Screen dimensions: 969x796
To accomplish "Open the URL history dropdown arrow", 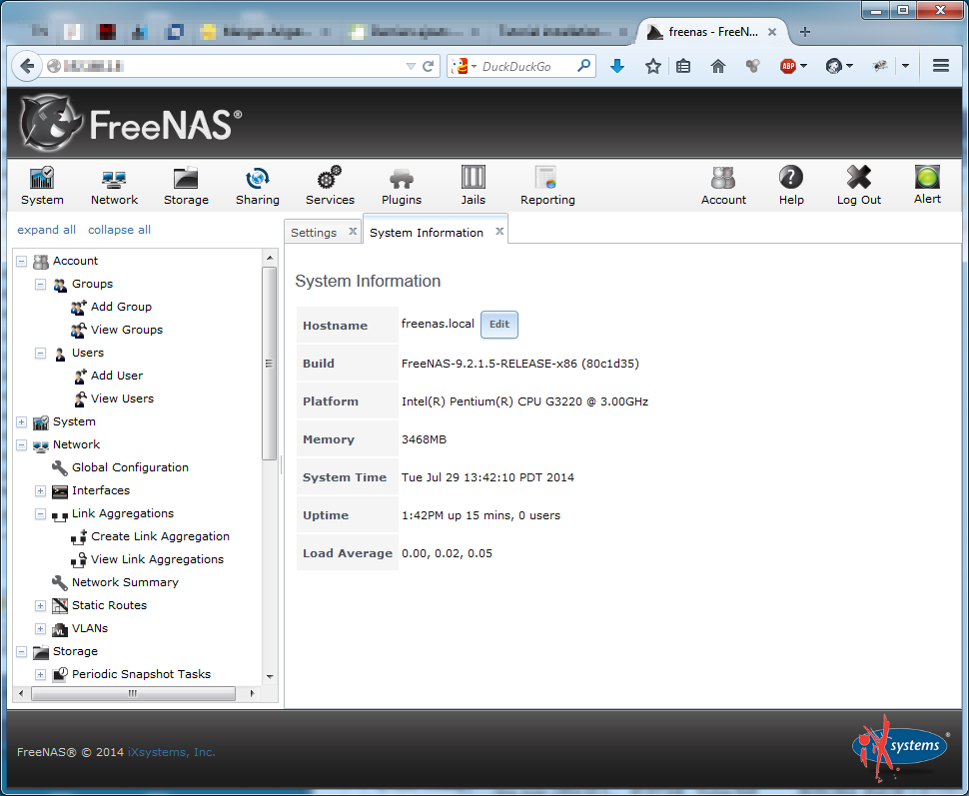I will tap(411, 66).
